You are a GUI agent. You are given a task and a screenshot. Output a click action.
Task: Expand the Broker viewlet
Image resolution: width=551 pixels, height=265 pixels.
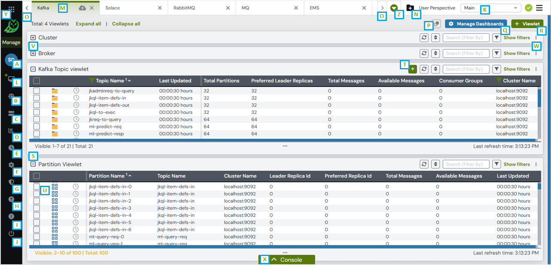pos(33,54)
